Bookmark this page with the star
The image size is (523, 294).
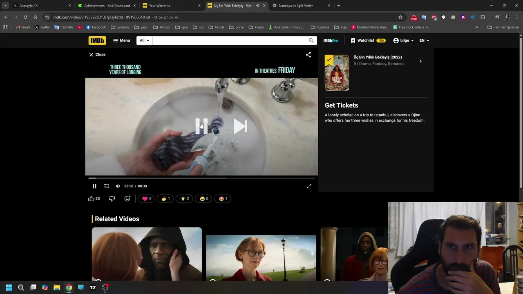tap(400, 17)
